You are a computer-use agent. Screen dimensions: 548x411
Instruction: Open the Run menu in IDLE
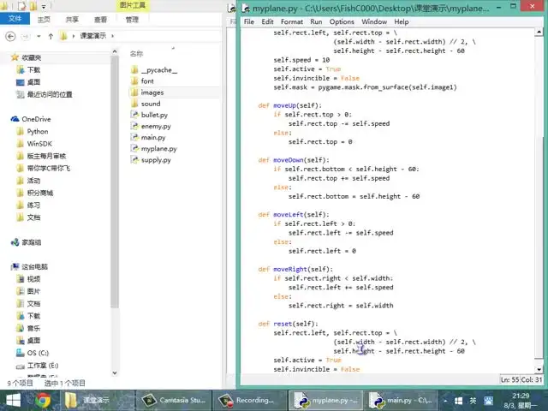coord(316,21)
